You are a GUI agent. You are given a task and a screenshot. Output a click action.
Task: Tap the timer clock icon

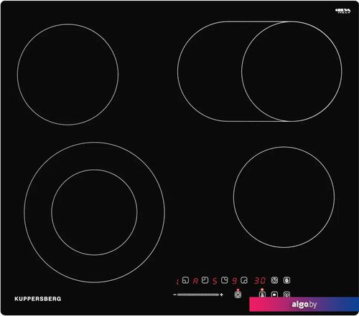pyautogui.click(x=274, y=280)
